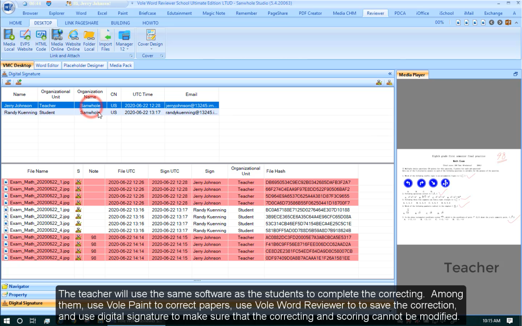Open the Windows Start menu
The height and width of the screenshot is (326, 522).
click(x=7, y=321)
